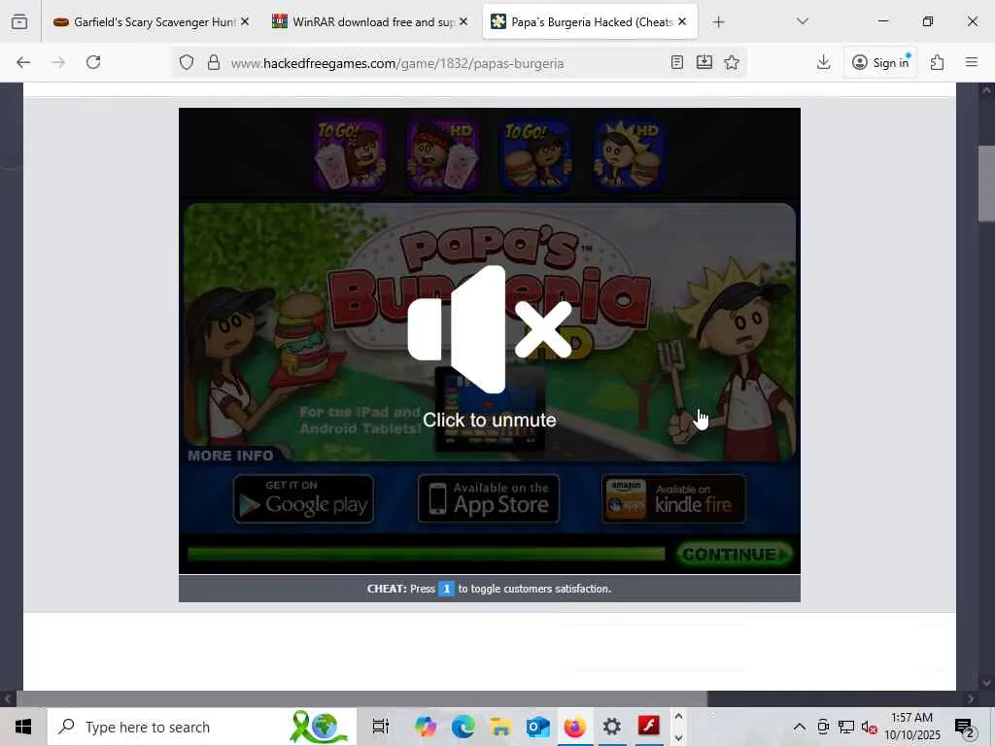Click the horizontal scrollbar right arrow
This screenshot has width=995, height=746.
(971, 699)
